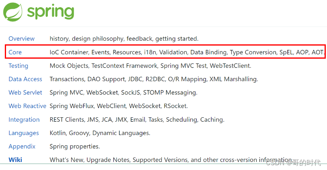Viewport: 327px width, 170px height.
Task: Navigate to Web Reactive section
Action: (x=27, y=106)
